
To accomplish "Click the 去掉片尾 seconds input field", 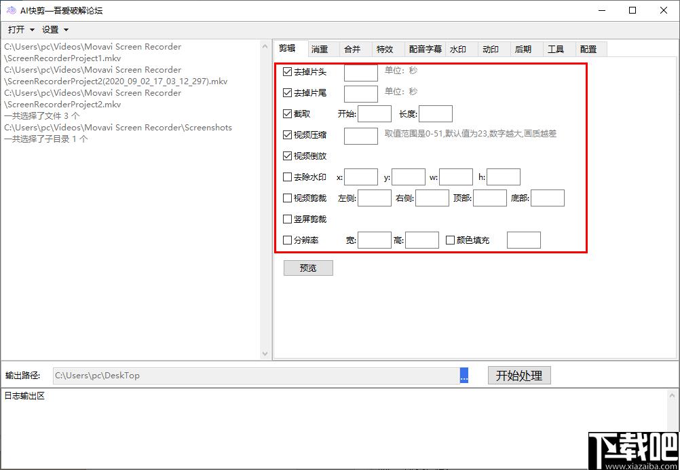I will click(x=361, y=94).
